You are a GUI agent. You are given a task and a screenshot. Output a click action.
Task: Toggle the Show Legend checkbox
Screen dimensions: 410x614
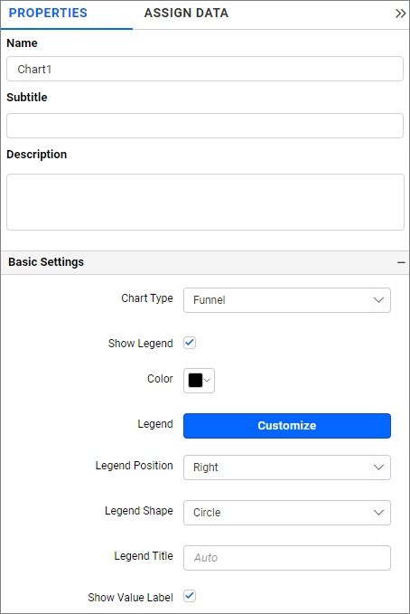pos(190,343)
